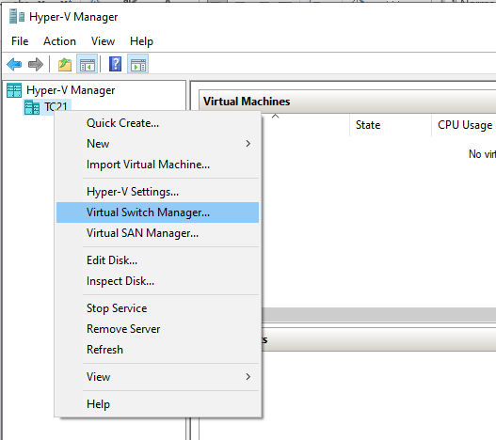Image resolution: width=496 pixels, height=440 pixels.
Task: Open the View menu in menu bar
Action: tap(103, 41)
